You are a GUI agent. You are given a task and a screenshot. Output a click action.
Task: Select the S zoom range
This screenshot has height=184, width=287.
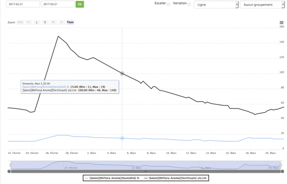[x=45, y=22]
